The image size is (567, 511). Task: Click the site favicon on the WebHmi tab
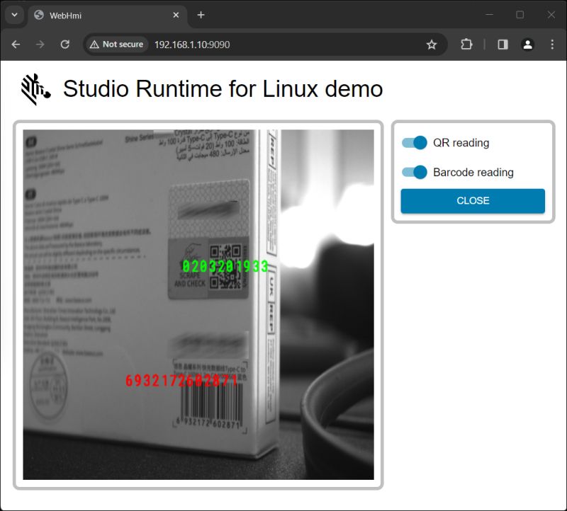[38, 14]
